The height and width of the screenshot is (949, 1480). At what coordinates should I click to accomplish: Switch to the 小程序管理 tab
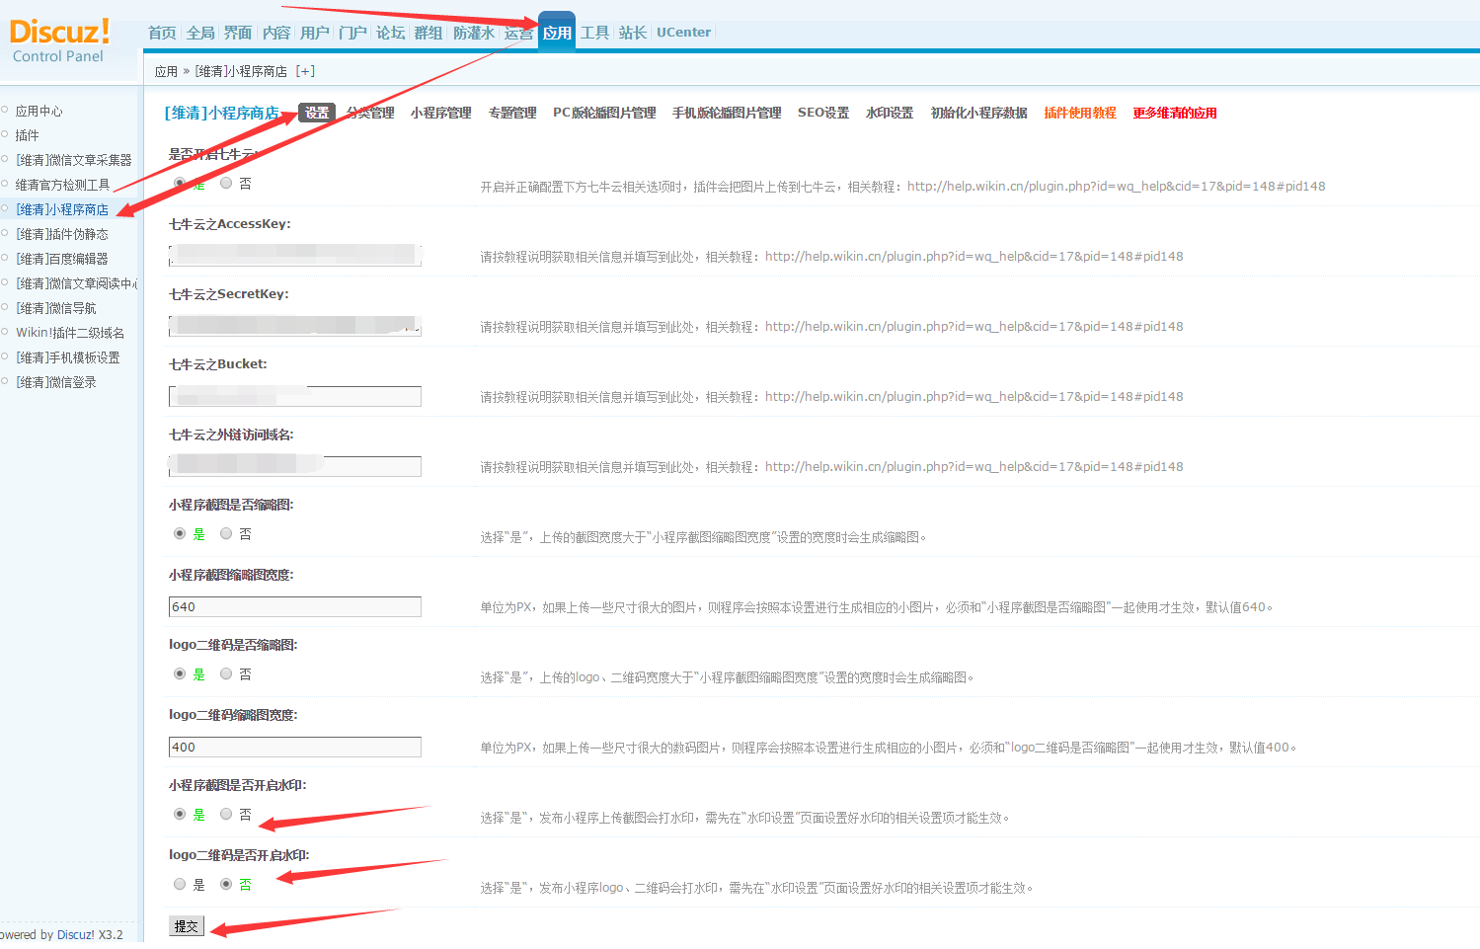[x=441, y=113]
